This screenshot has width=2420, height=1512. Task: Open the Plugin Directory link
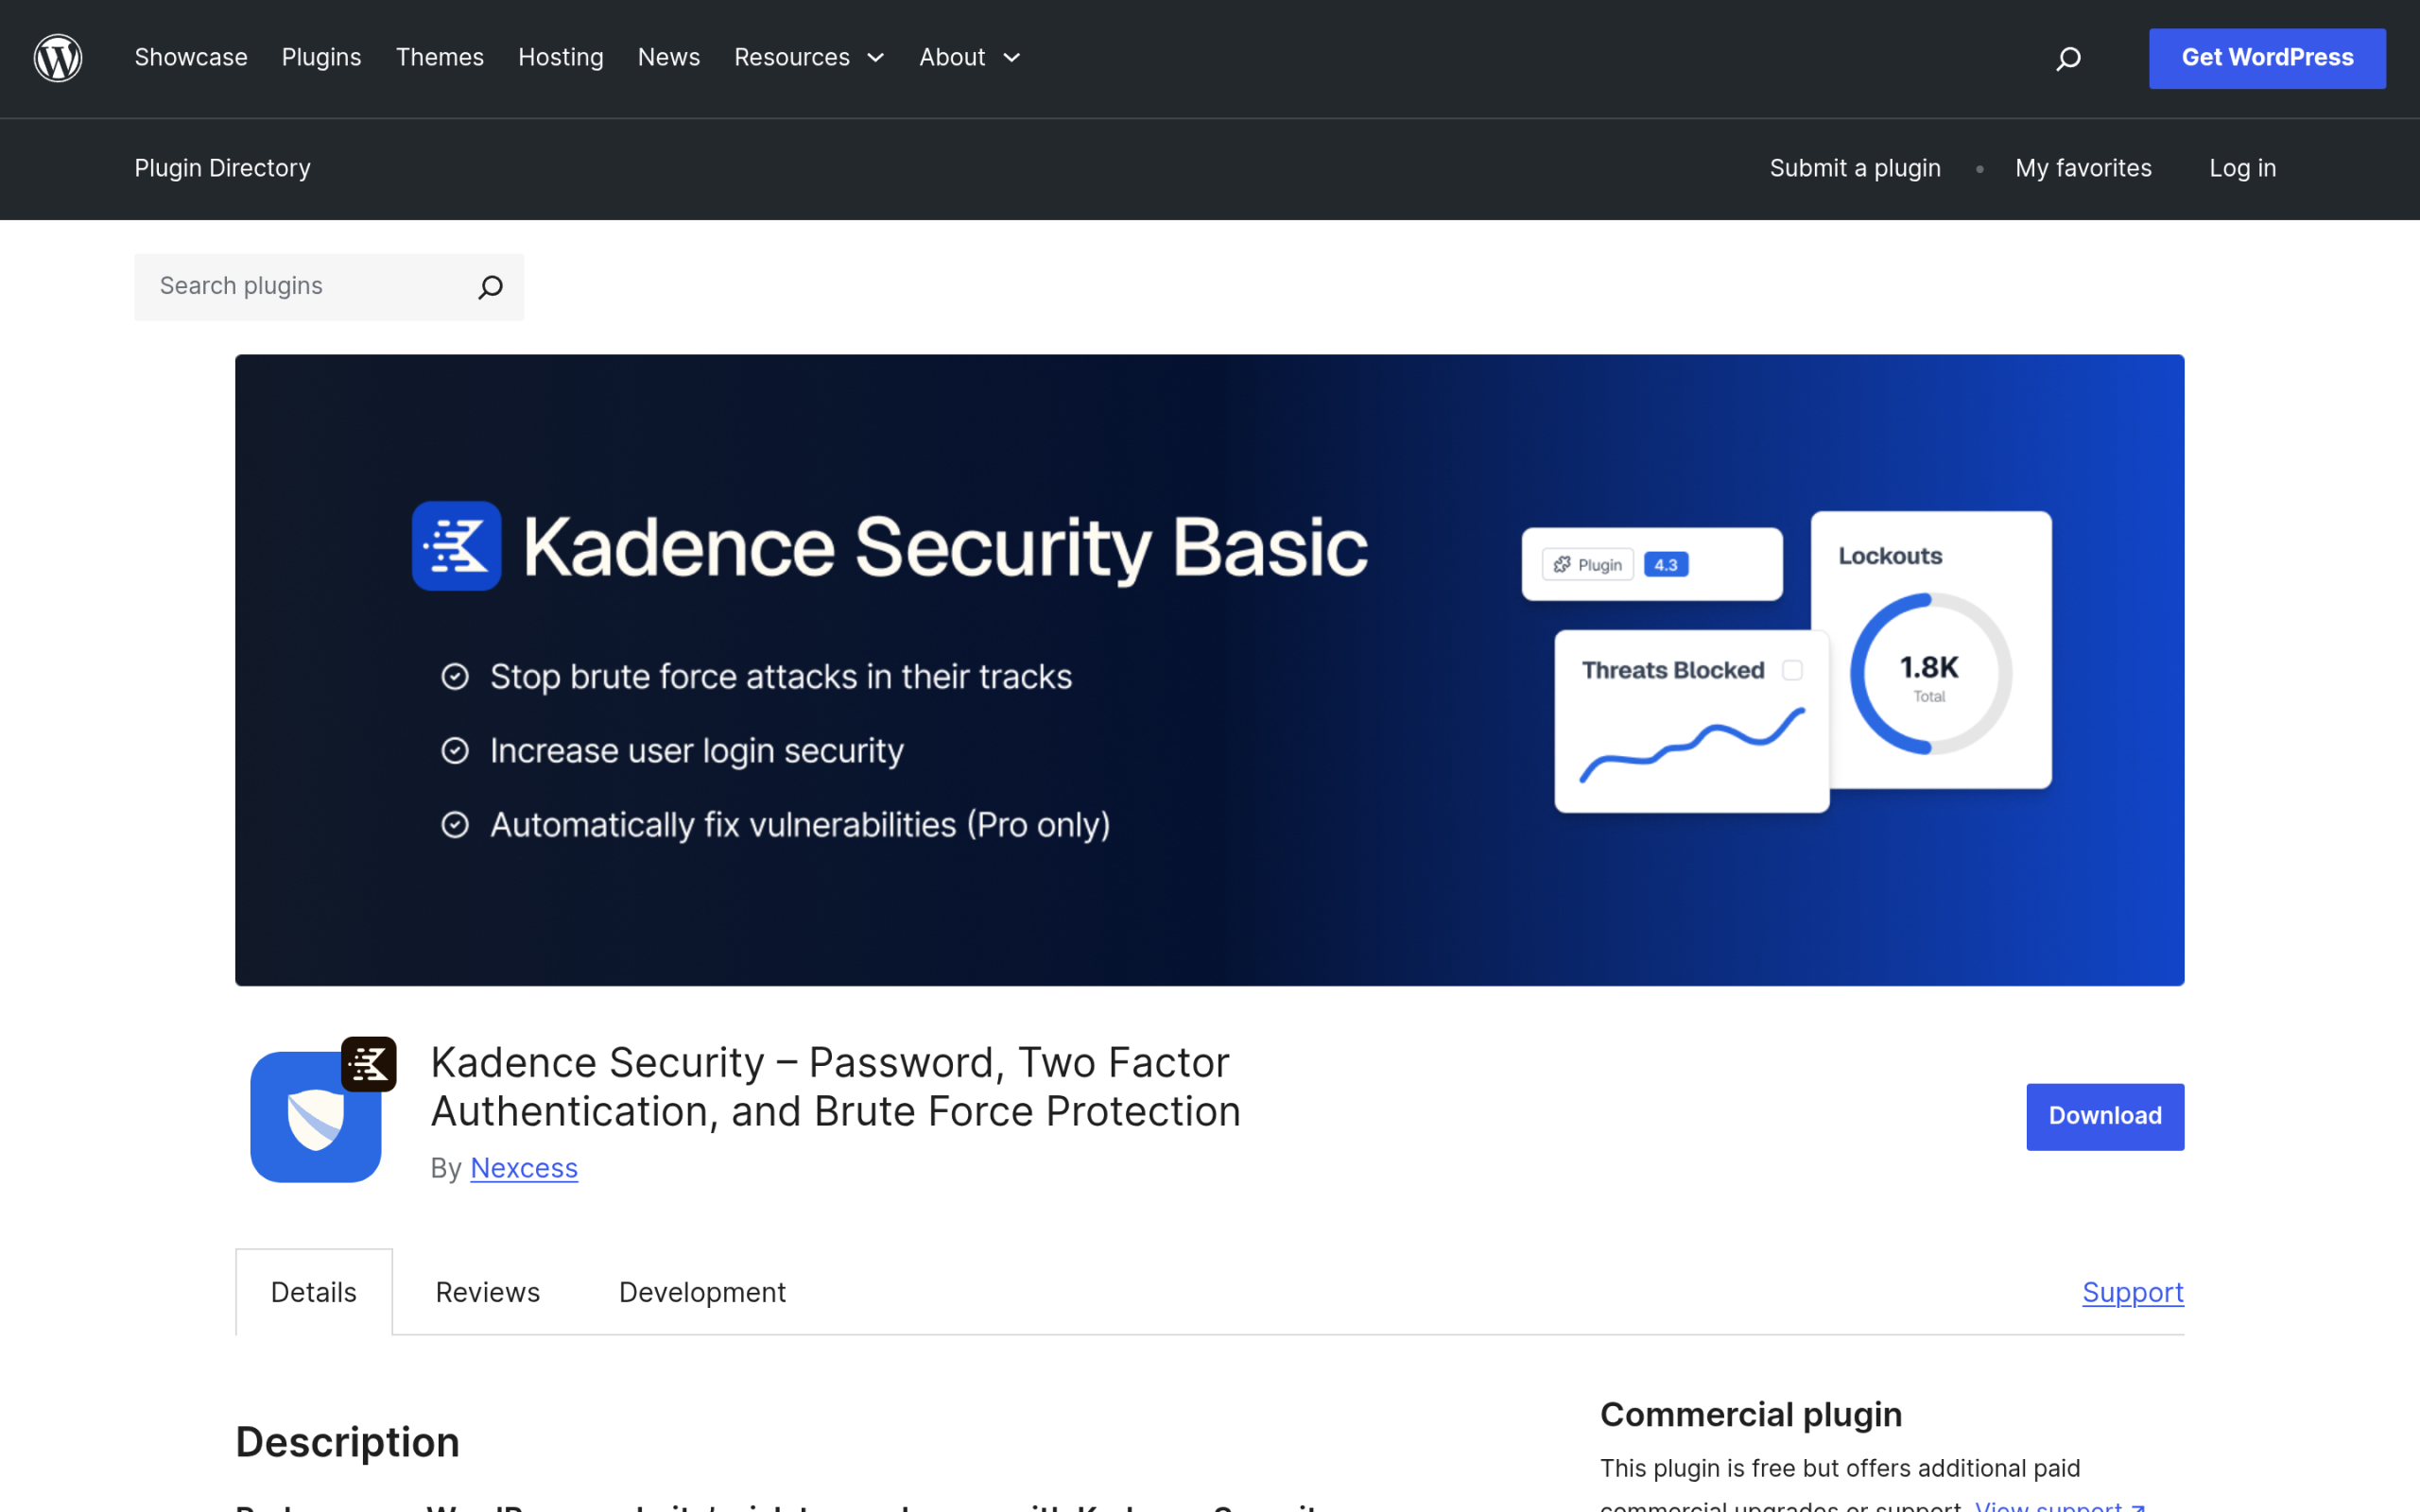[222, 168]
